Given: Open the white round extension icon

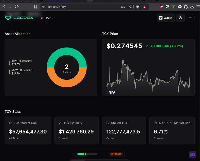Looking at the screenshot, I should (x=180, y=7).
